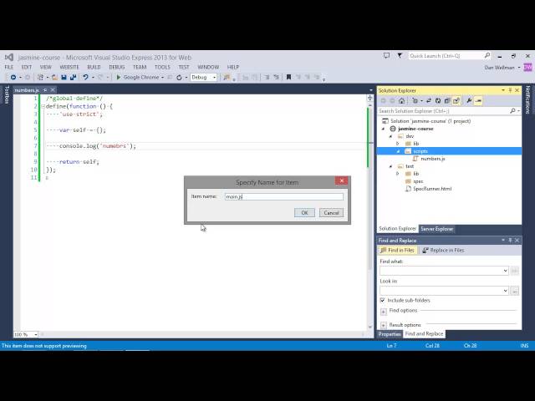Select the Find in Files tab
535x401 pixels.
(x=398, y=251)
